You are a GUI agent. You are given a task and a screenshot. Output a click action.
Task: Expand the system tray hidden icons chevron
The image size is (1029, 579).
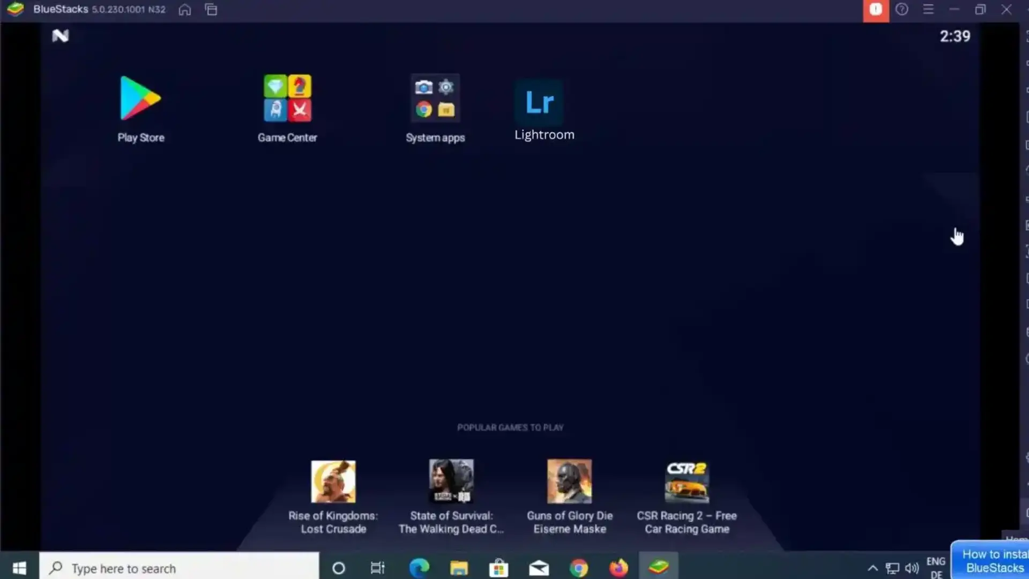coord(873,568)
